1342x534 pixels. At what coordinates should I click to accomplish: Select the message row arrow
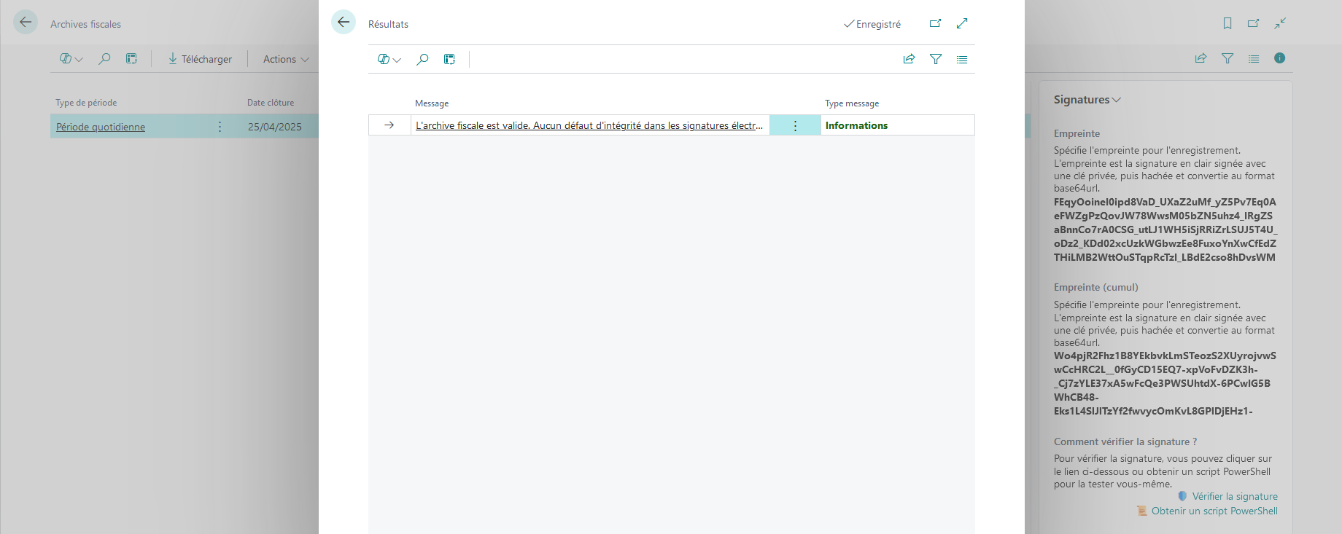pyautogui.click(x=389, y=125)
